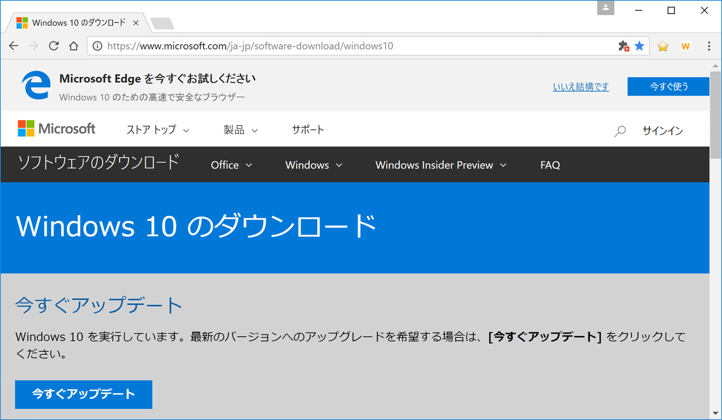Image resolution: width=722 pixels, height=420 pixels.
Task: Click the Microsoft logo
Action: point(56,129)
